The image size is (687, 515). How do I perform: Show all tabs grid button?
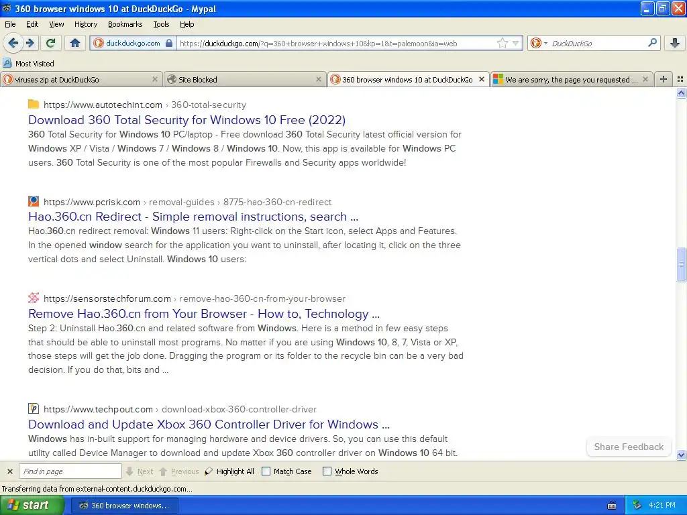tap(680, 79)
